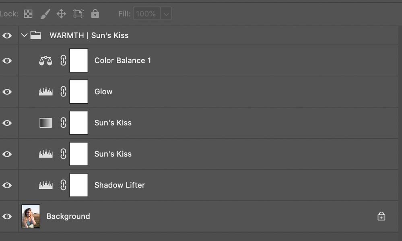Click the lock image pixels brush icon
The image size is (402, 241).
click(45, 14)
